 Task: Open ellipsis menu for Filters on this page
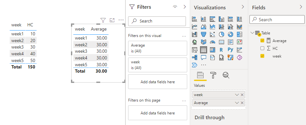click(184, 101)
